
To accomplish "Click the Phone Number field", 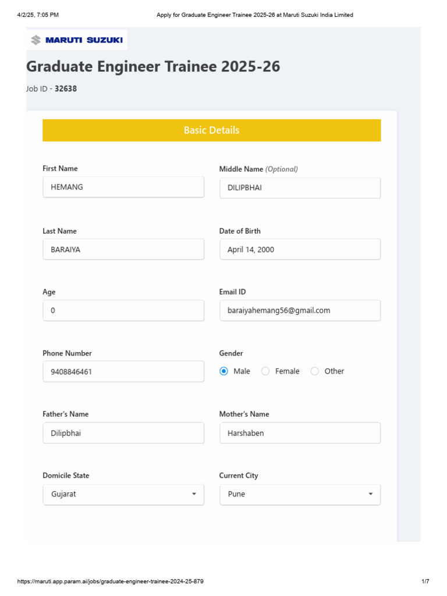I will (x=123, y=371).
